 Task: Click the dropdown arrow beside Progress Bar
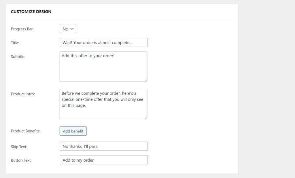72,29
